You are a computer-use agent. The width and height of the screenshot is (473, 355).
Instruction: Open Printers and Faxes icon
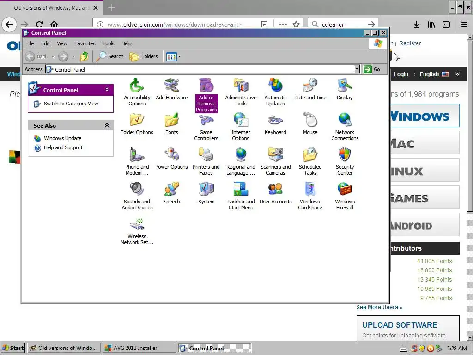coord(206,161)
